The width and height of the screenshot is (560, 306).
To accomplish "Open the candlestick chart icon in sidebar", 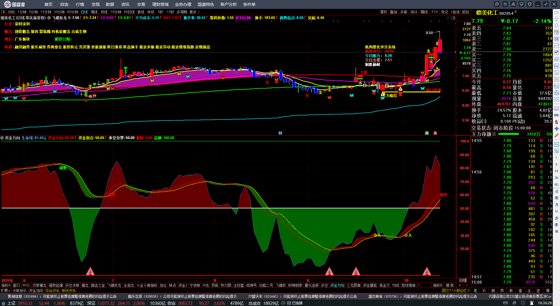I will (x=556, y=52).
